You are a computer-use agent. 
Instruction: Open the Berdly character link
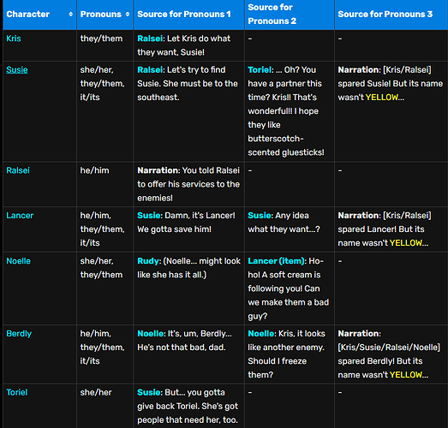[19, 334]
